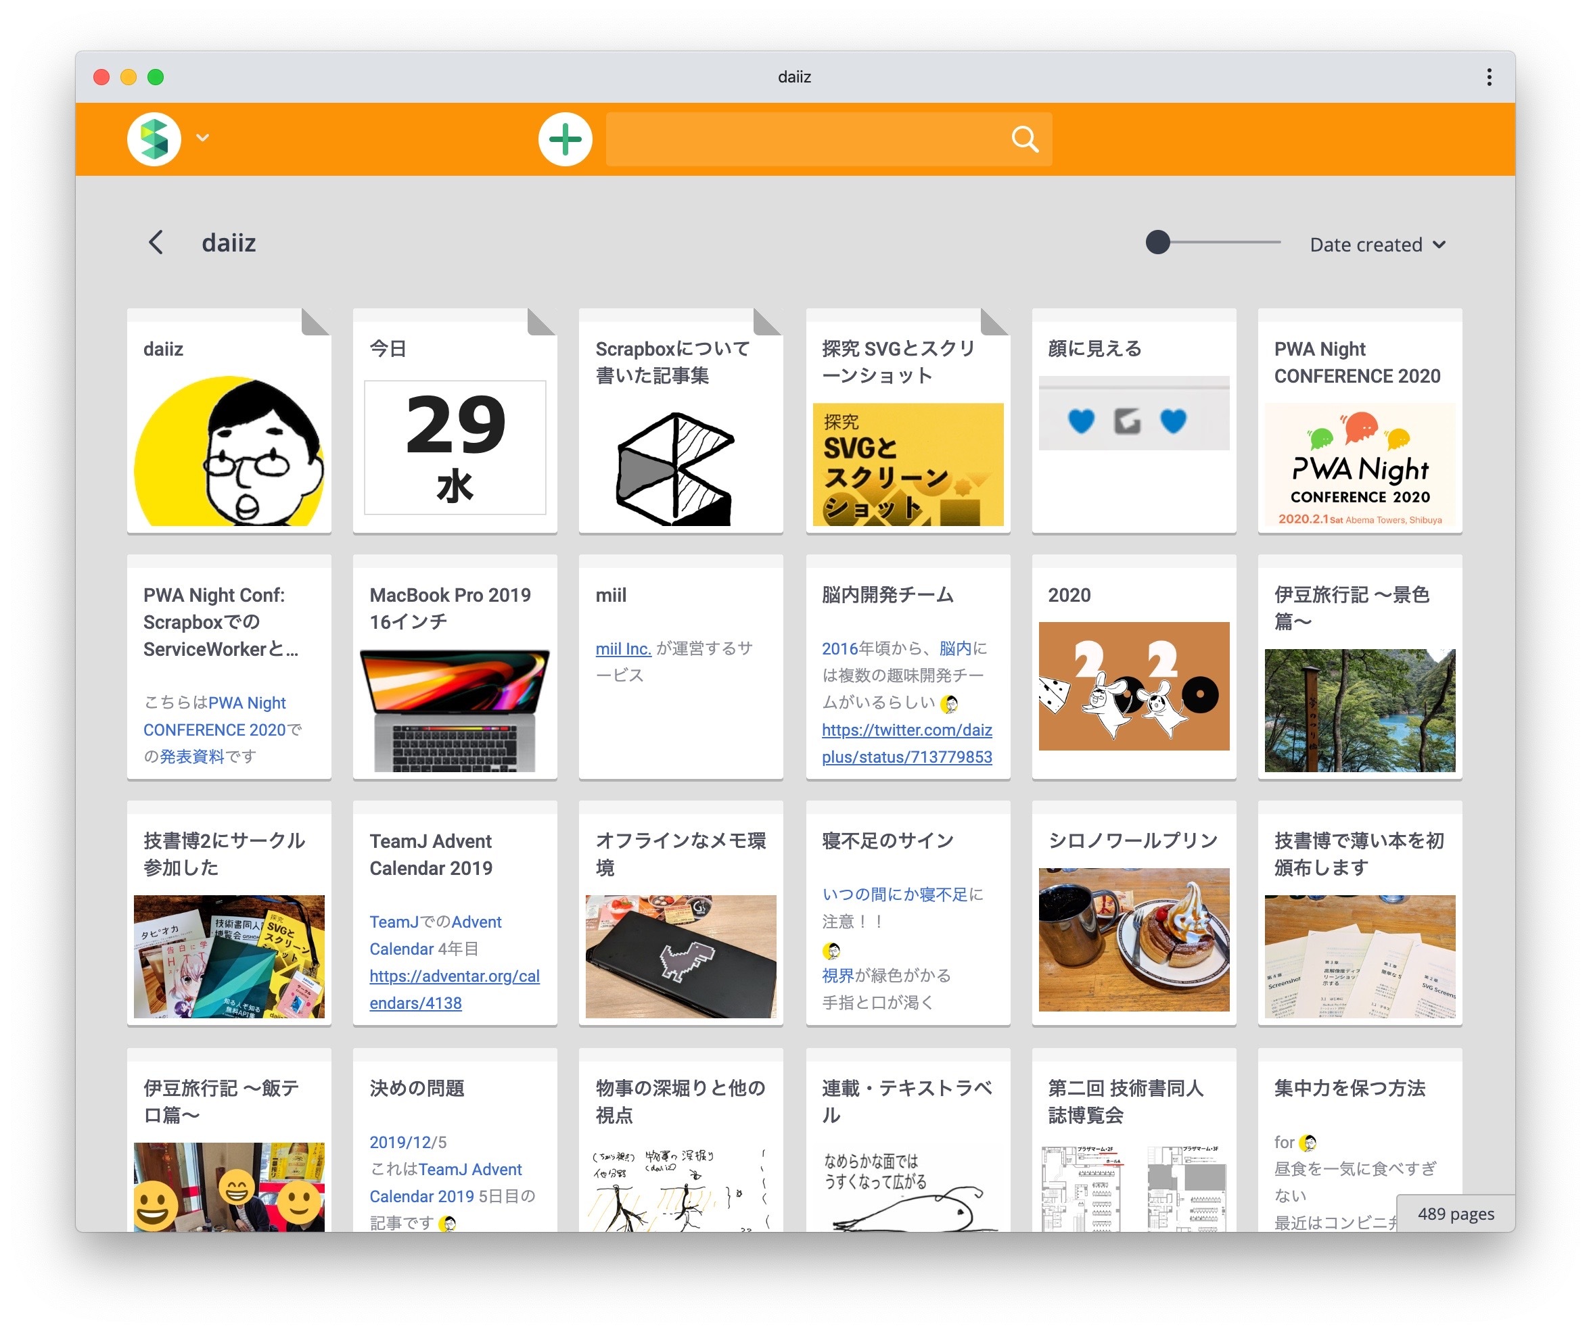
Task: Expand the project dropdown next to logo
Action: pyautogui.click(x=202, y=138)
